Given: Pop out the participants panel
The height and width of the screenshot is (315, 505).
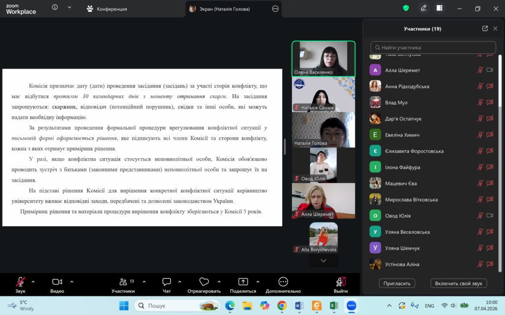Looking at the screenshot, I should [485, 29].
